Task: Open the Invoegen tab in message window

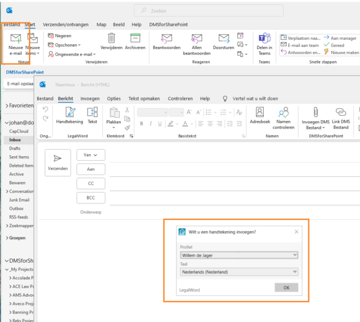Action: (x=90, y=98)
